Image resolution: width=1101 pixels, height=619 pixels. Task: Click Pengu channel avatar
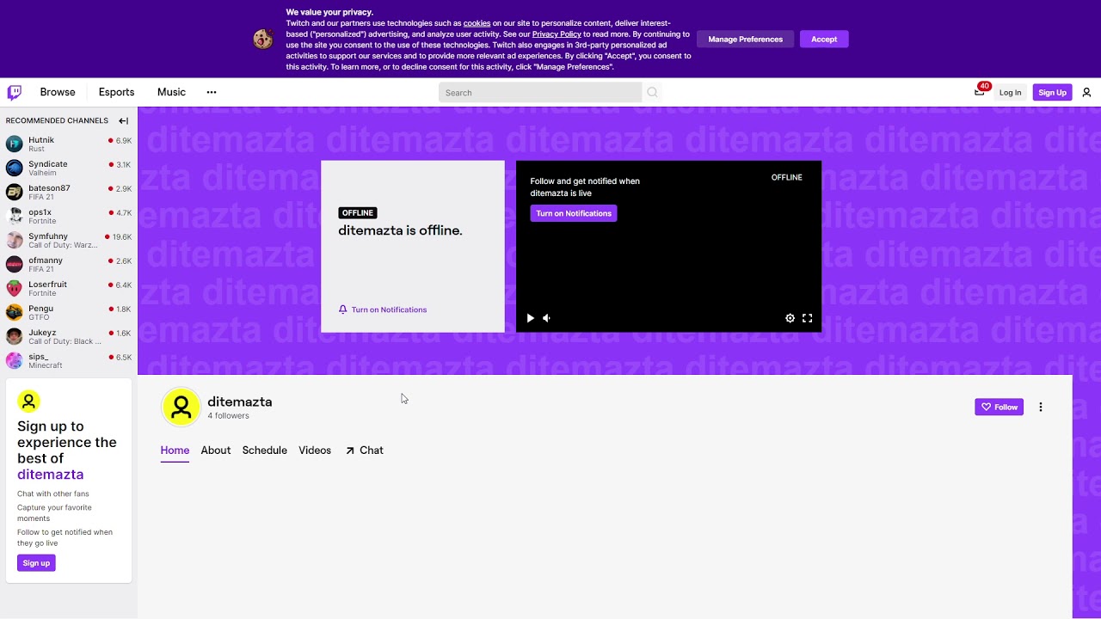[15, 312]
